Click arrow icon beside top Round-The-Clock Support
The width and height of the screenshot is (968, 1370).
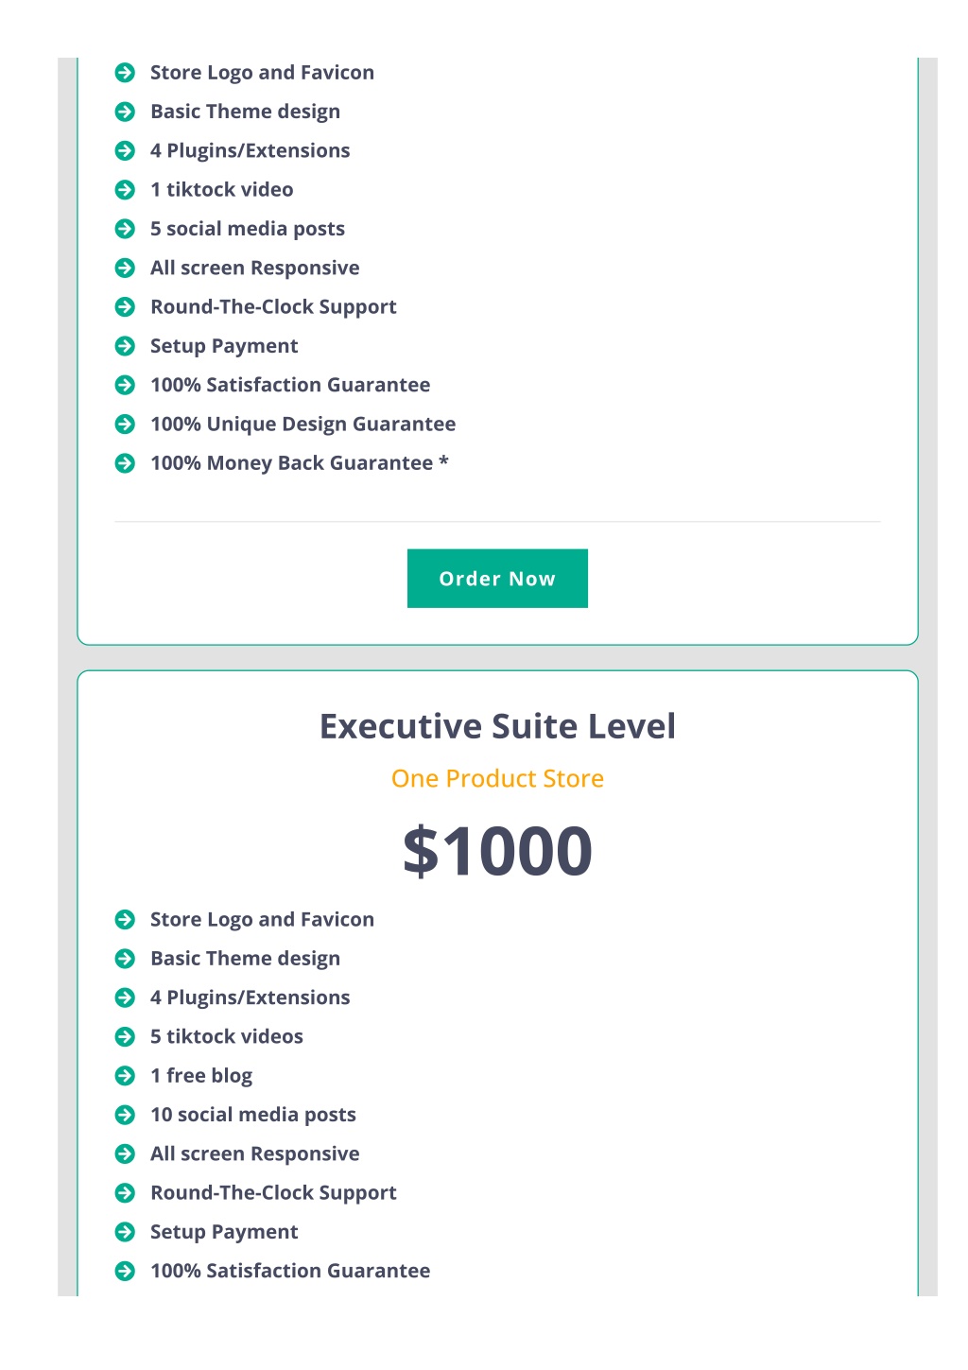(x=125, y=307)
